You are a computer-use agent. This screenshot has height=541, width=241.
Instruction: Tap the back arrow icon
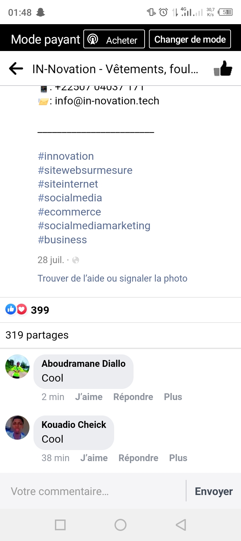click(16, 69)
